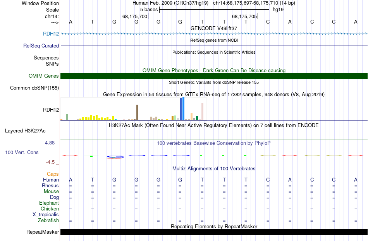368x241 pixels.
Task: Click OMIM Gene Phenotypes track title
Action: click(214, 70)
